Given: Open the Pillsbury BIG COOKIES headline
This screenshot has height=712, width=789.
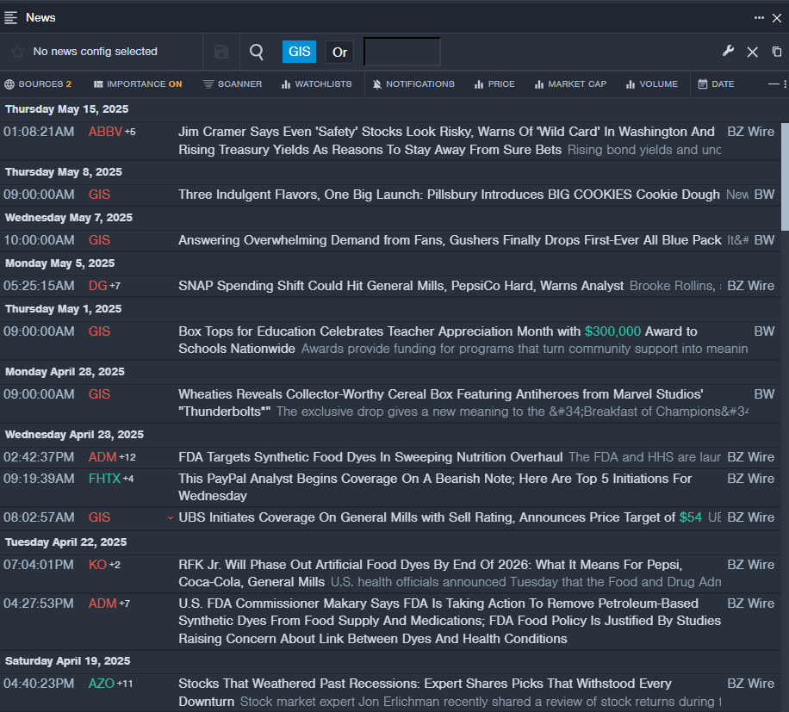Looking at the screenshot, I should pos(449,195).
